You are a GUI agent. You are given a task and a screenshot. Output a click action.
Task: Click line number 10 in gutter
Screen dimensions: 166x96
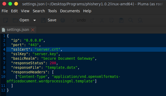3,77
